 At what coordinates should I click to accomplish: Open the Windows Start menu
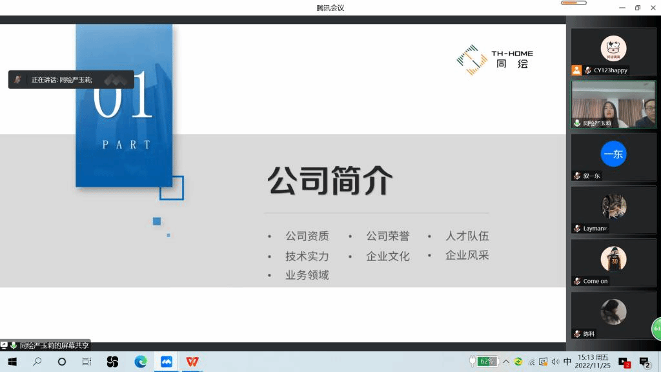point(12,362)
